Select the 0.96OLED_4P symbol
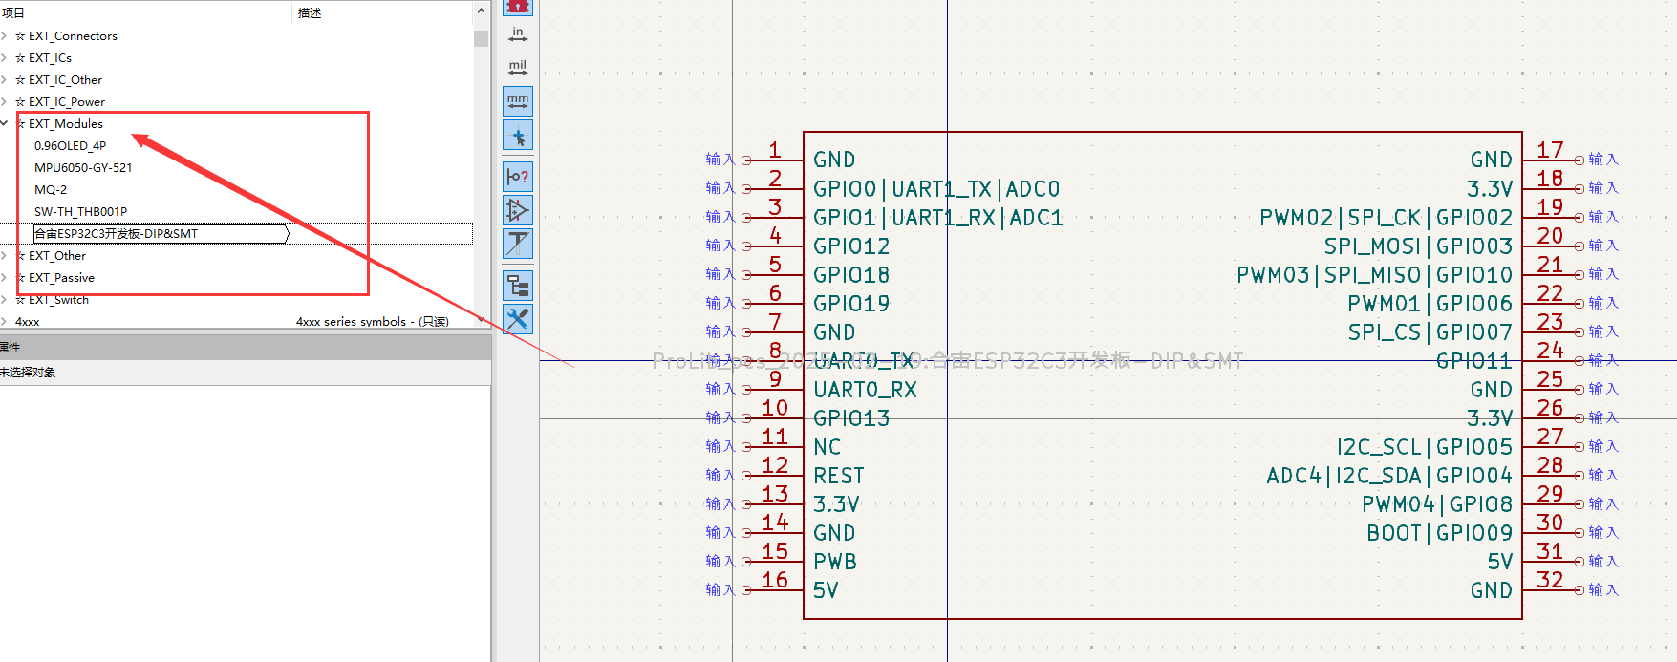The image size is (1677, 662). 70,146
